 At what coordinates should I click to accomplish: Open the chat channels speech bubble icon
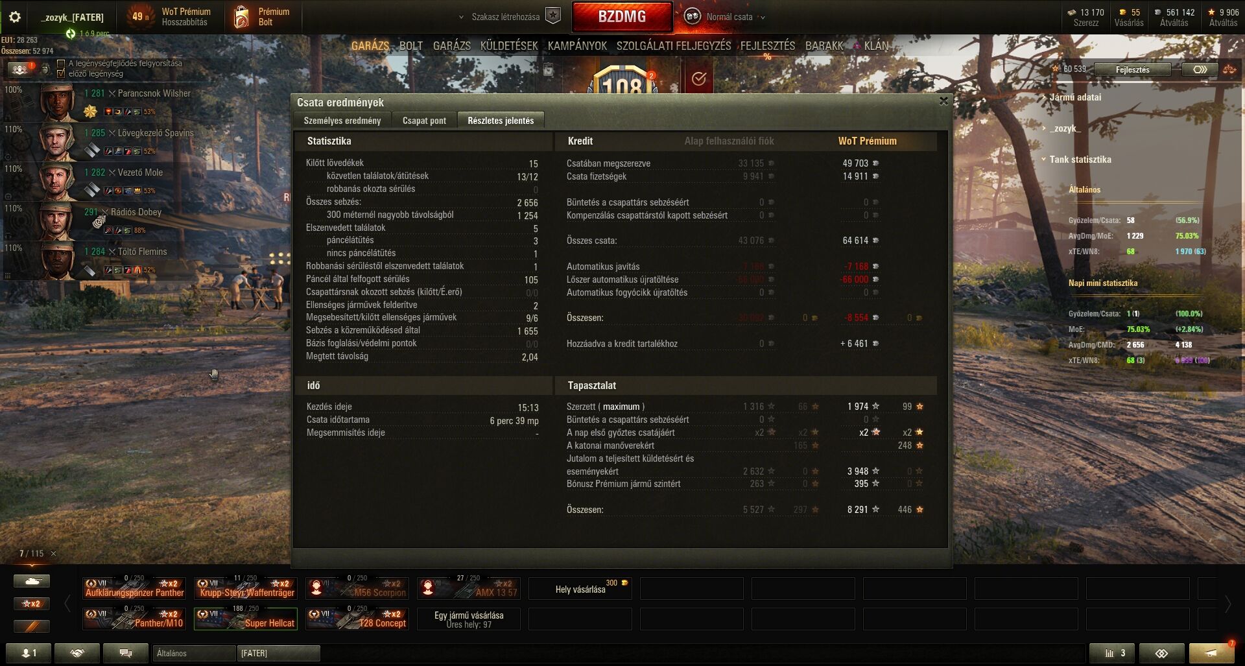126,653
